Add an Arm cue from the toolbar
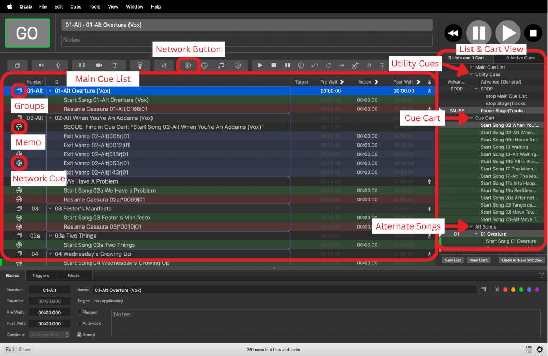Screen dimensions: 548x356 click(368, 65)
